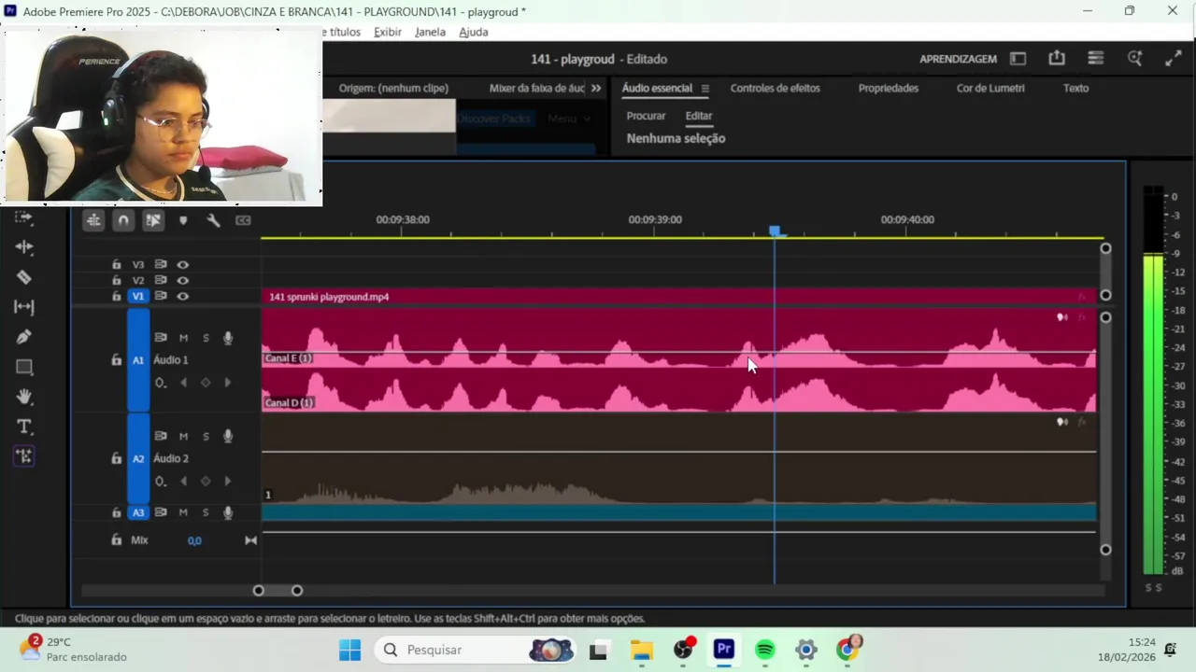
Task: Hide track V2 output with eye icon
Action: (x=183, y=280)
